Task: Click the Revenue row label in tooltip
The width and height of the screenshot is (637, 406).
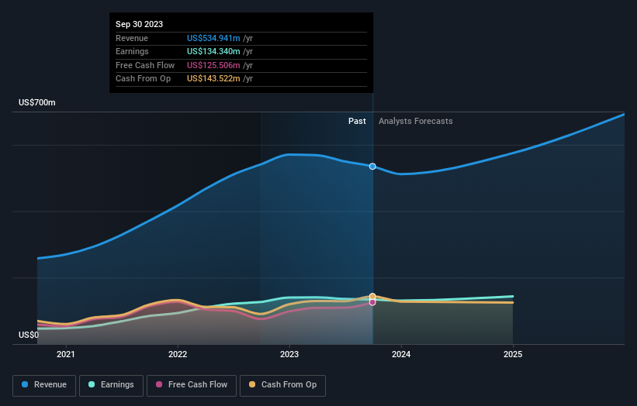Action: click(132, 38)
